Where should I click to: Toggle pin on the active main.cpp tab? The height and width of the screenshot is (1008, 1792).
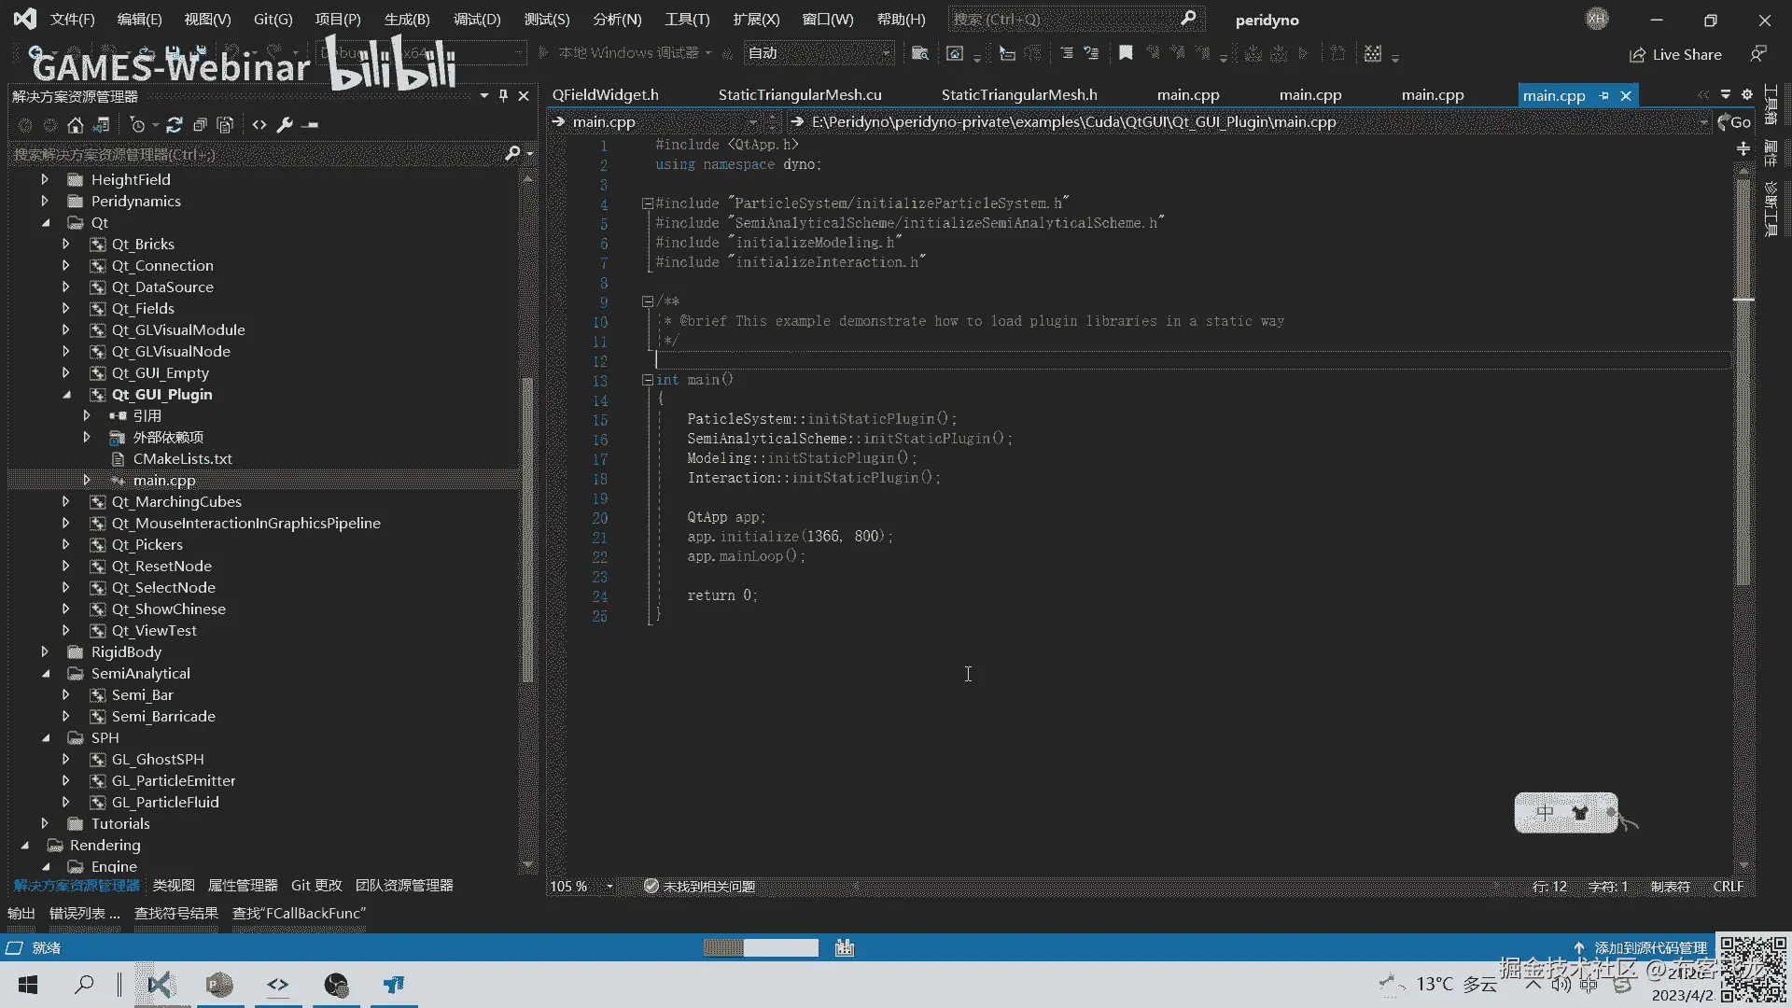pyautogui.click(x=1604, y=96)
